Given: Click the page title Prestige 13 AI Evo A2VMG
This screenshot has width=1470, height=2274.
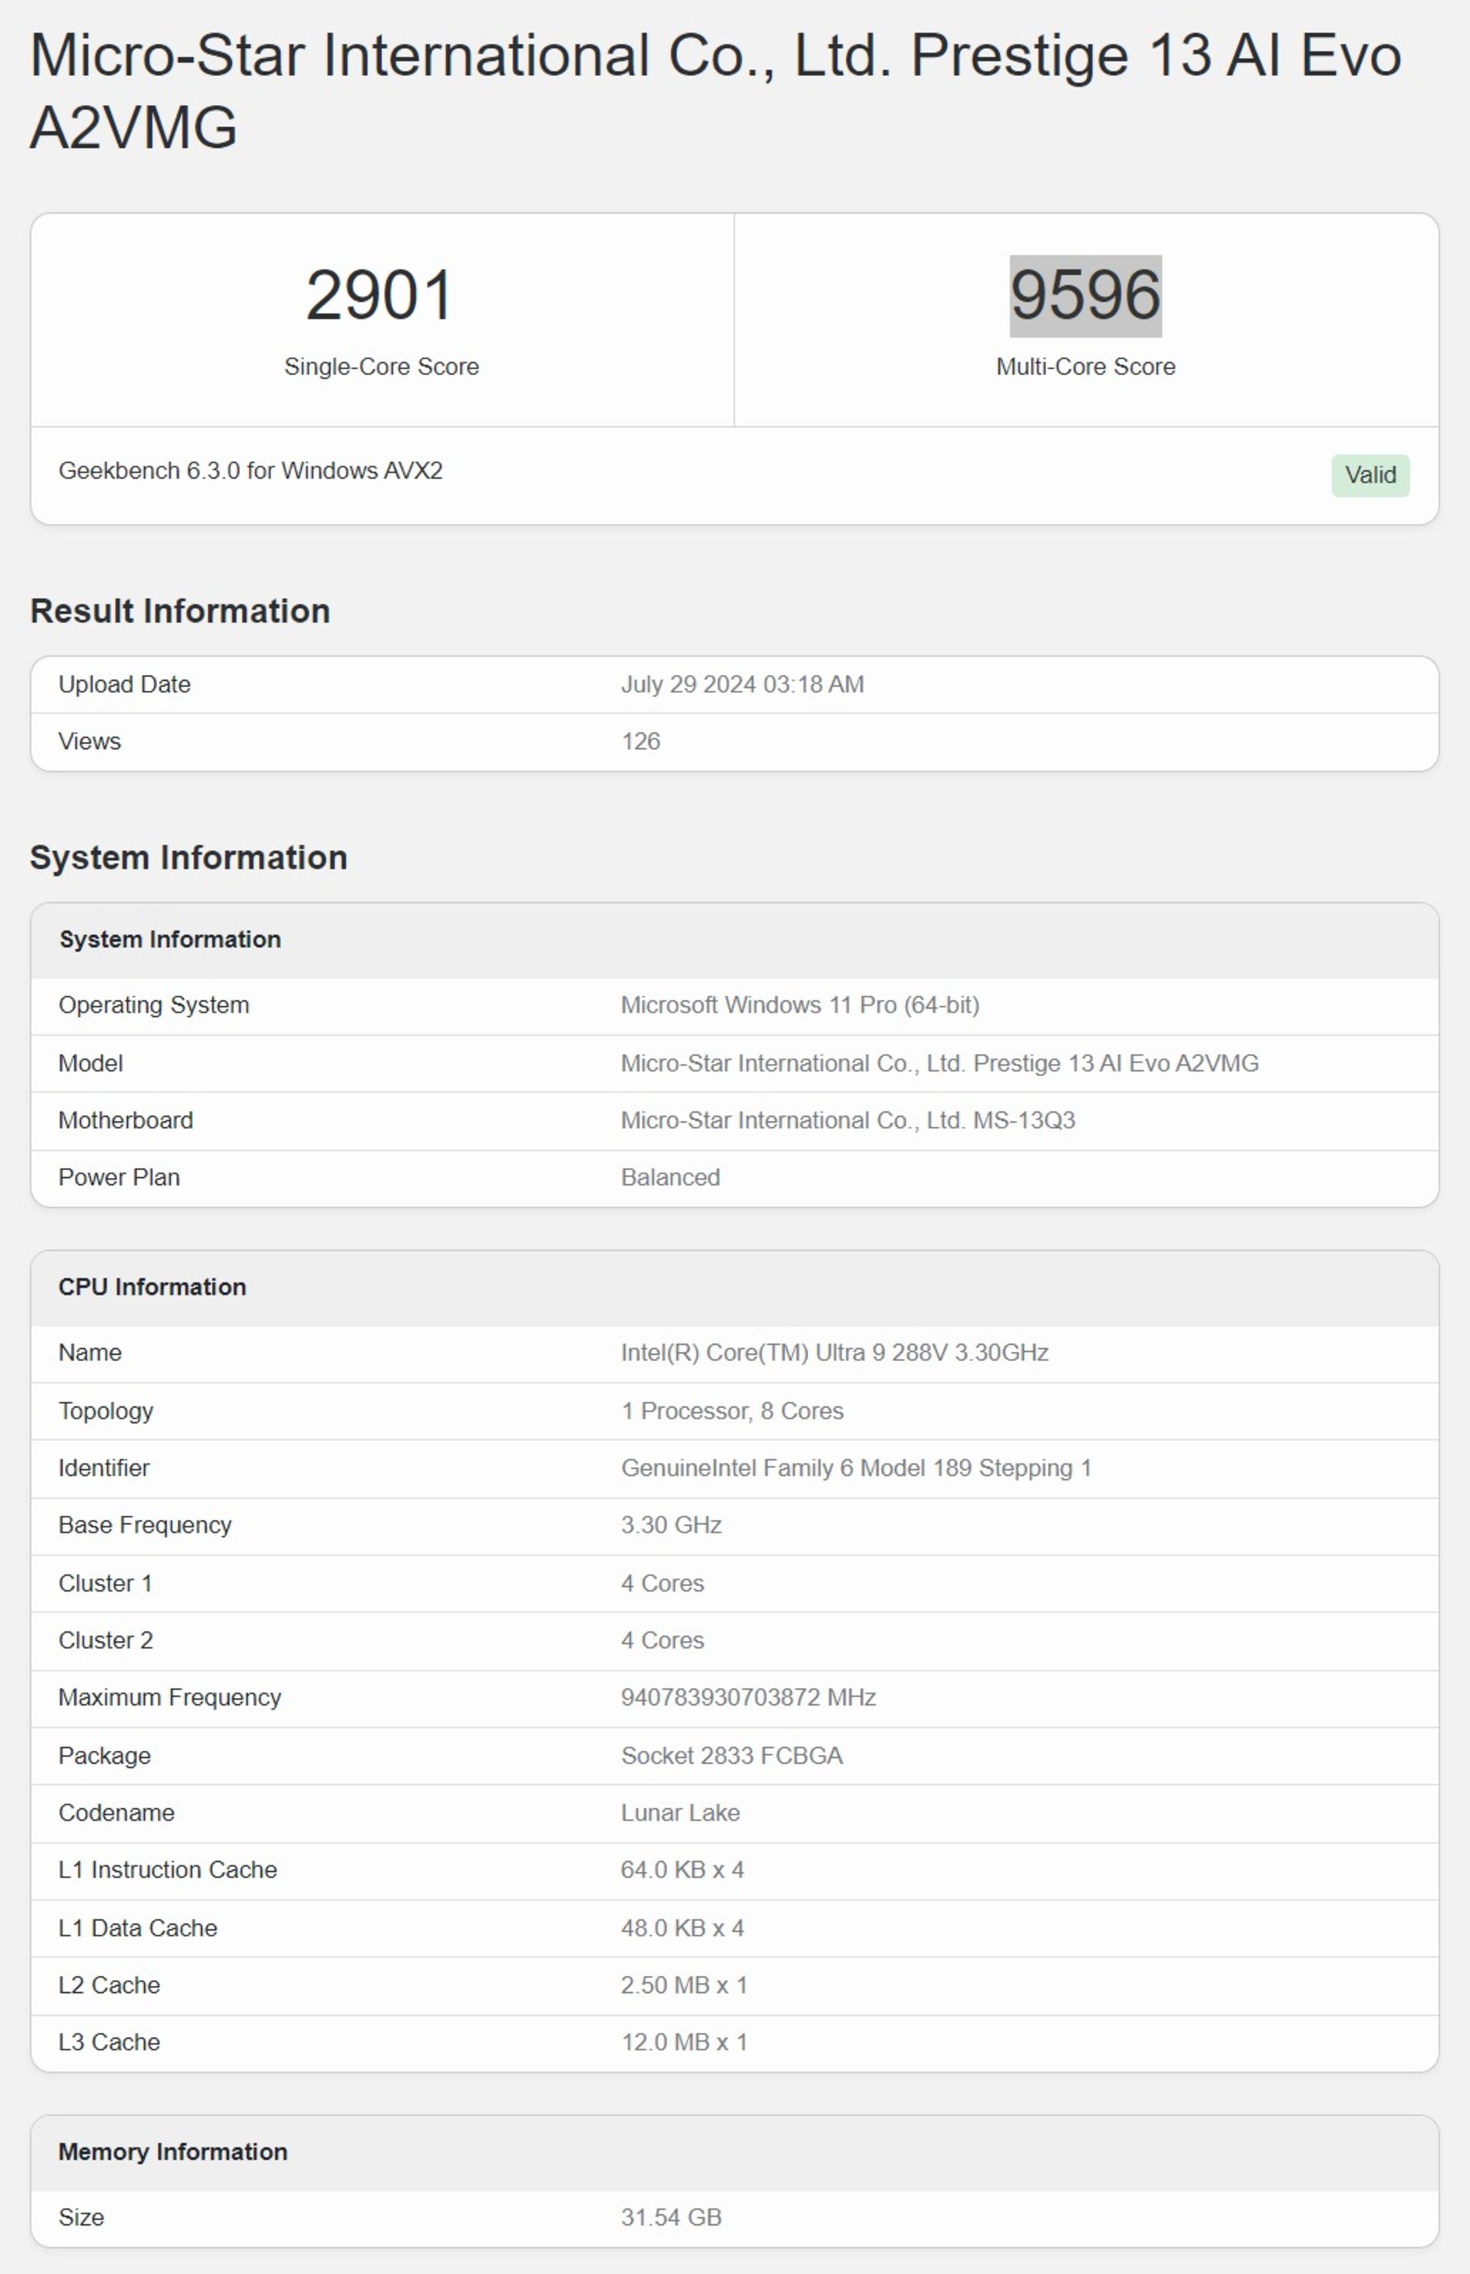Looking at the screenshot, I should tap(714, 90).
